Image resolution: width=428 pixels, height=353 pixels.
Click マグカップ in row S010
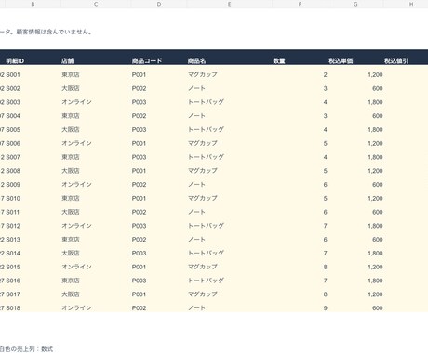[203, 198]
